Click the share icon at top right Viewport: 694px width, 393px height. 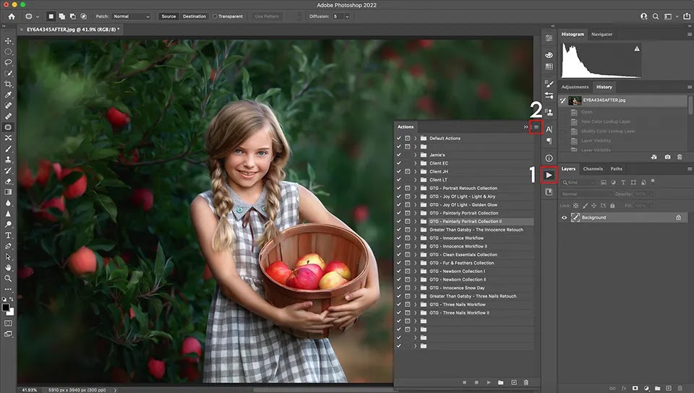(687, 17)
